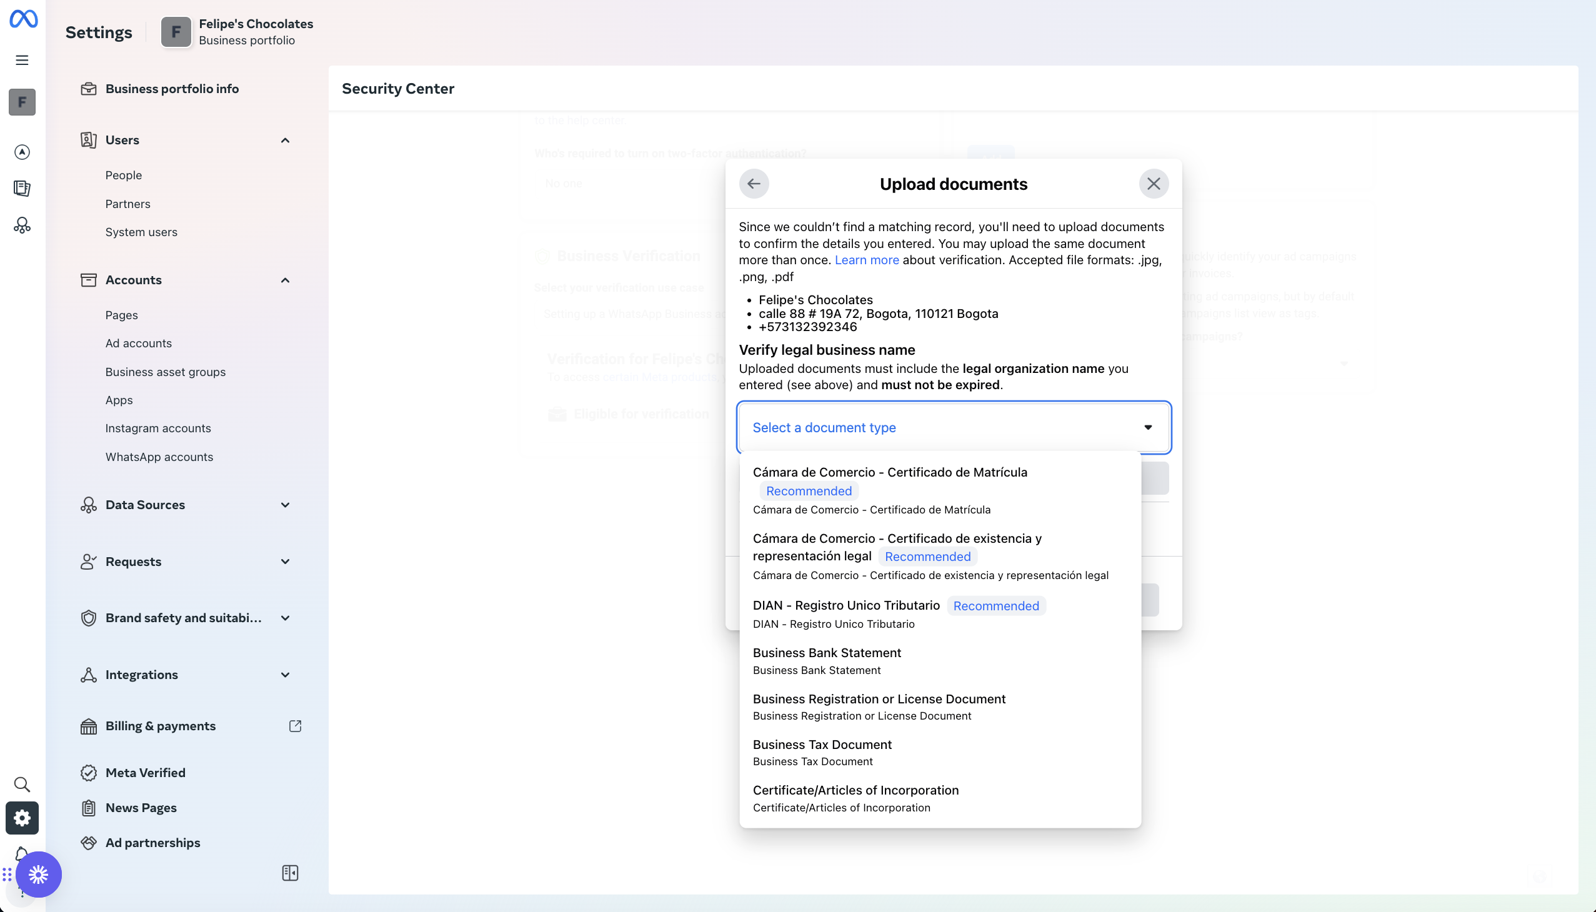Click the Meta Verified badge icon
This screenshot has height=912, width=1596.
click(x=88, y=773)
